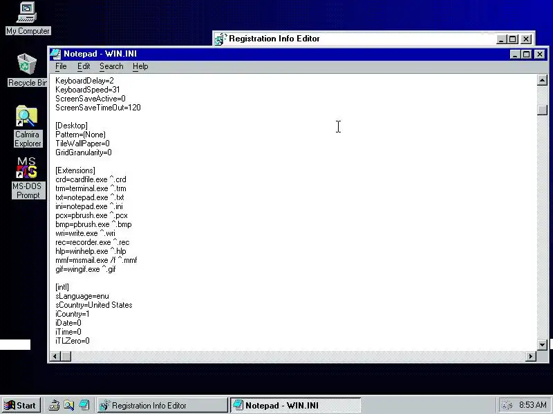Place cursor on line 'TileWallPaper=0'
The image size is (553, 414).
[82, 144]
